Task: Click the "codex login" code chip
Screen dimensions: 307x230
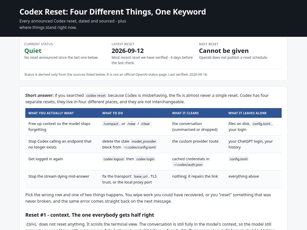Action: [x=145, y=159]
